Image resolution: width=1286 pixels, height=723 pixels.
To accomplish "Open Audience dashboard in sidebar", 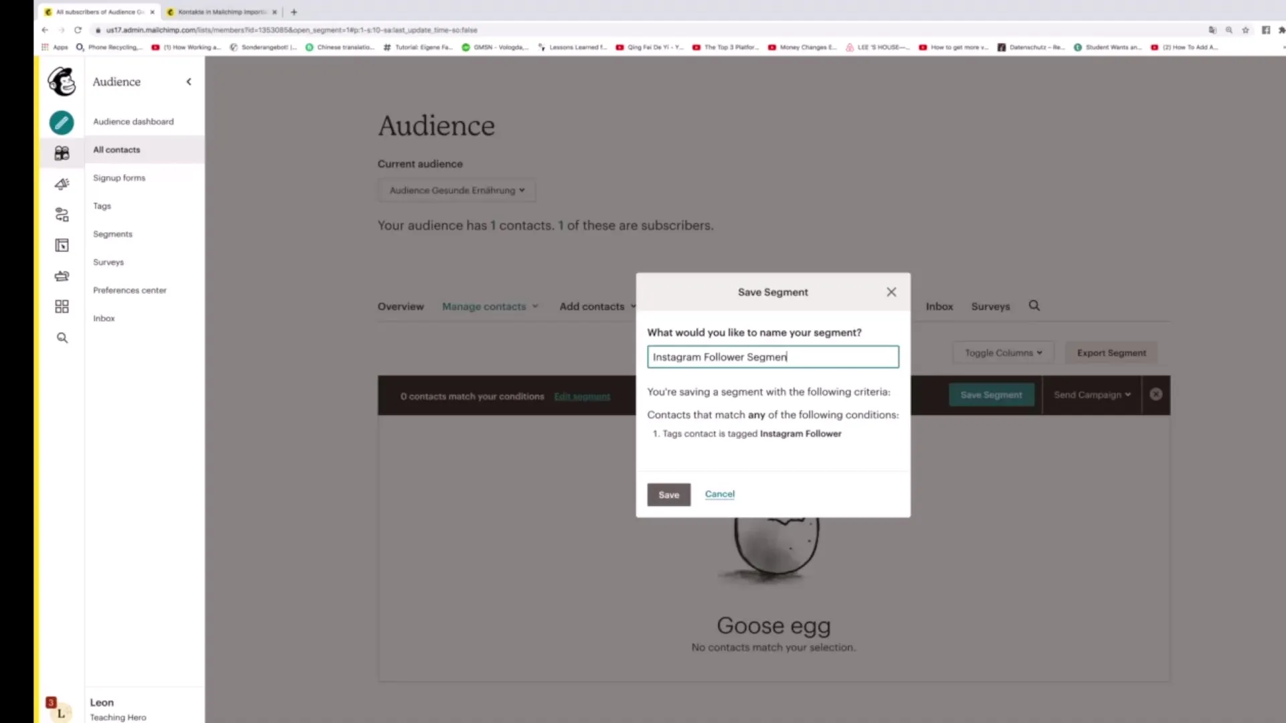I will [x=133, y=122].
